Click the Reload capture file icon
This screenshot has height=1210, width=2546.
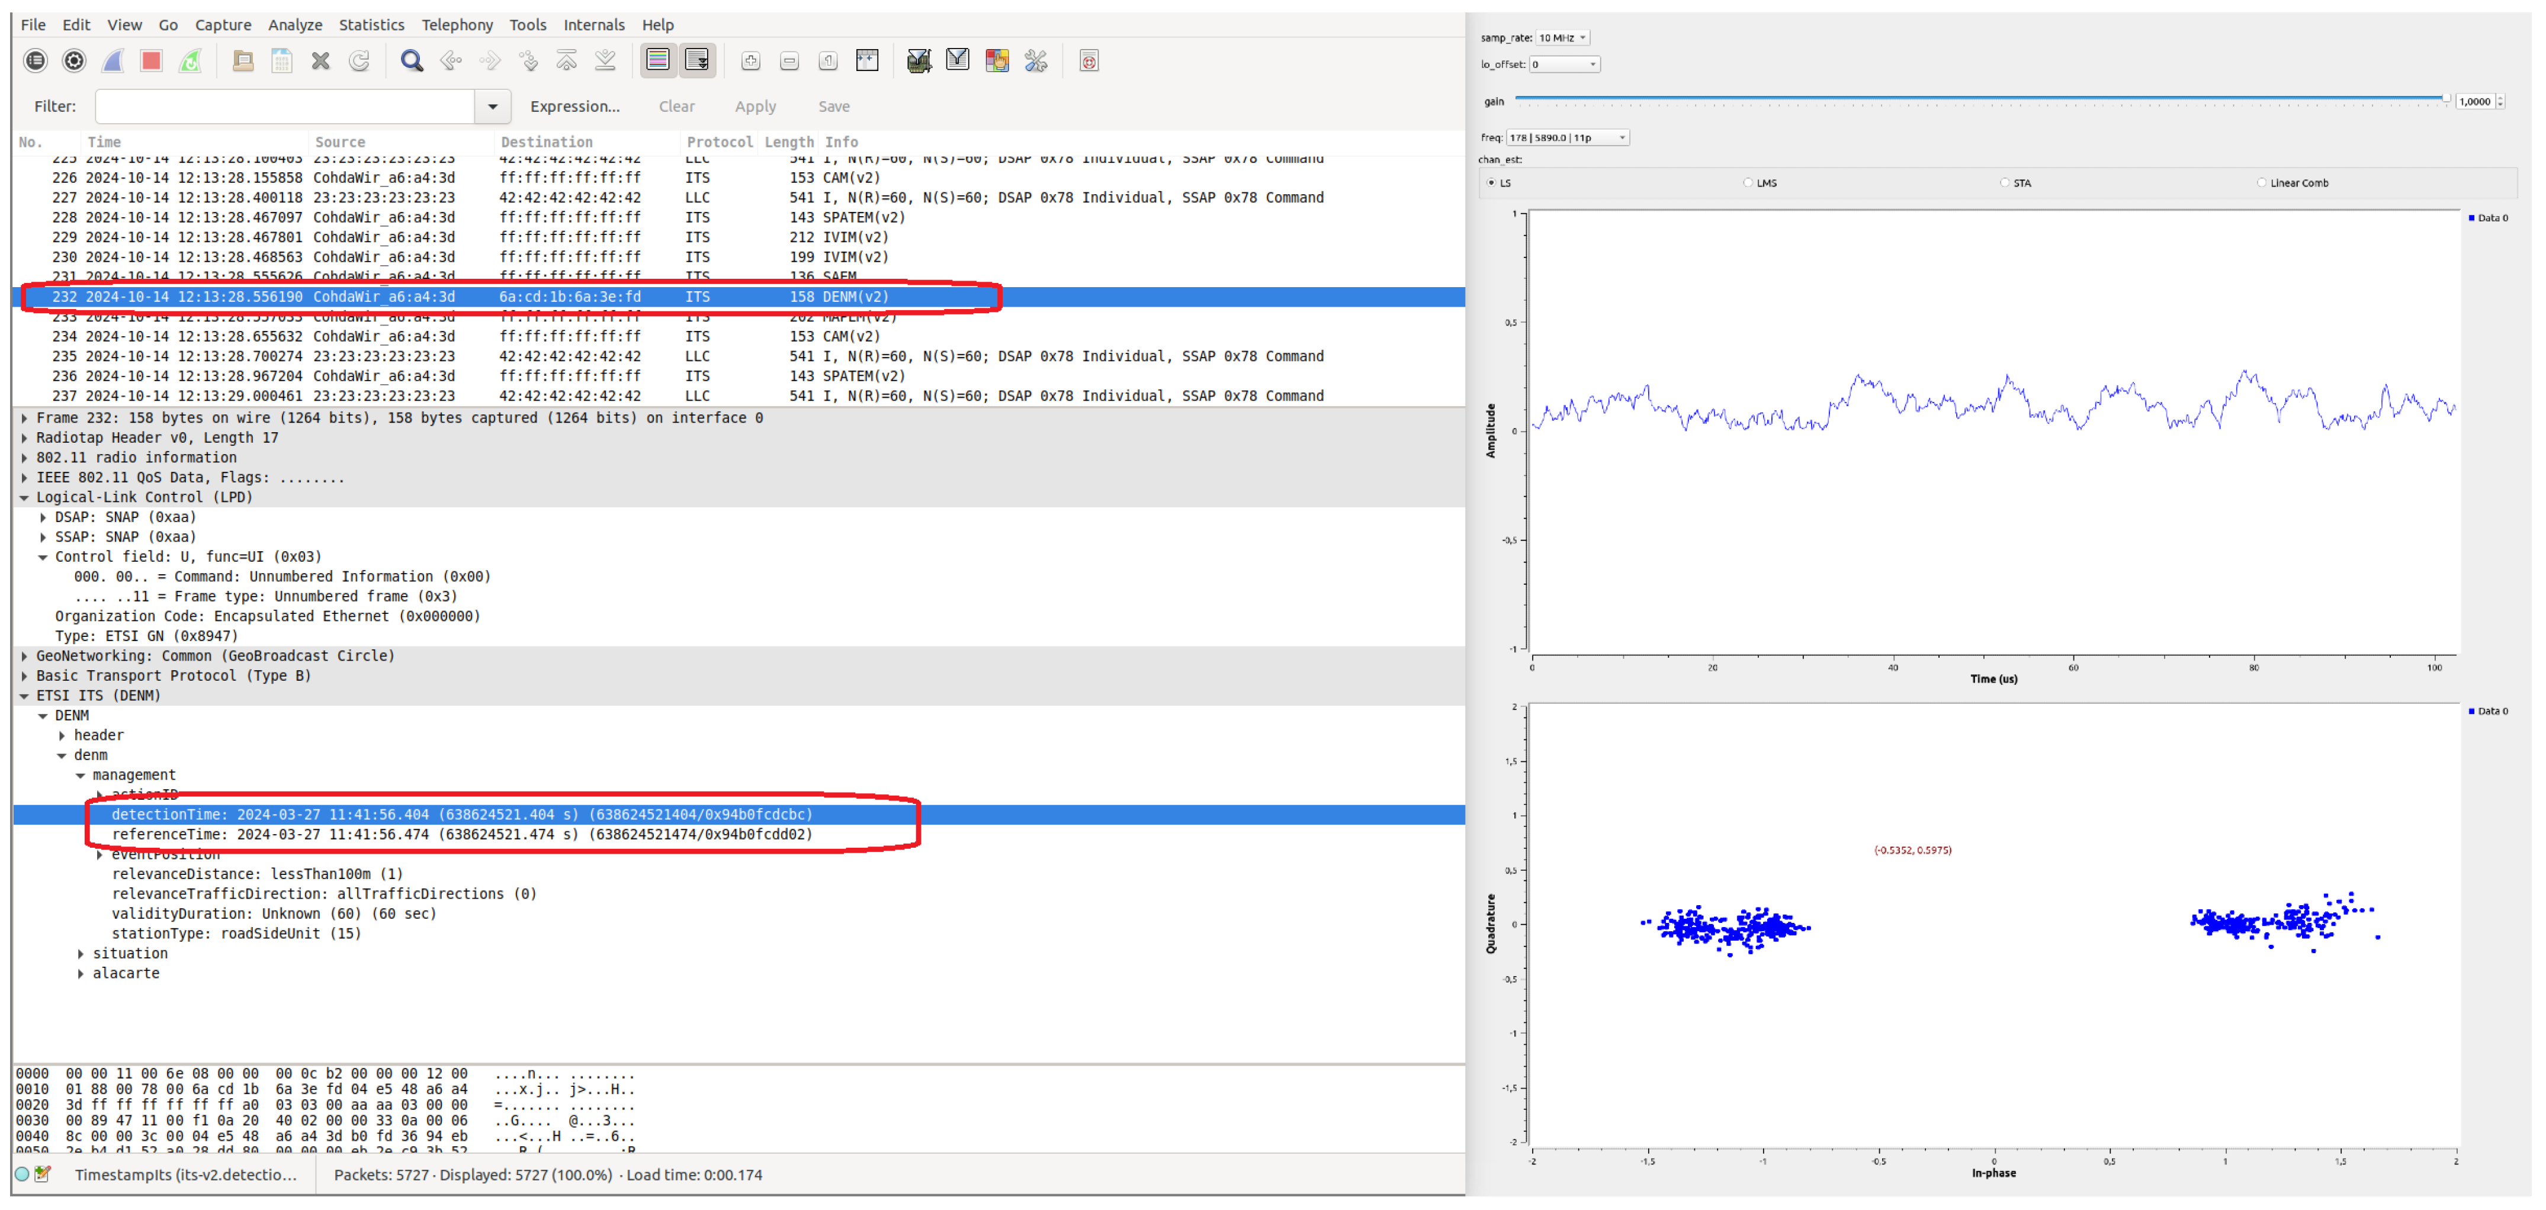359,61
